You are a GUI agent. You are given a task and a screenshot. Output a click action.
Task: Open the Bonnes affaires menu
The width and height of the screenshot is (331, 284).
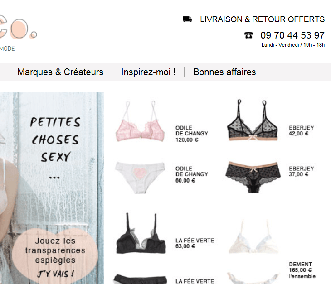[x=224, y=72]
